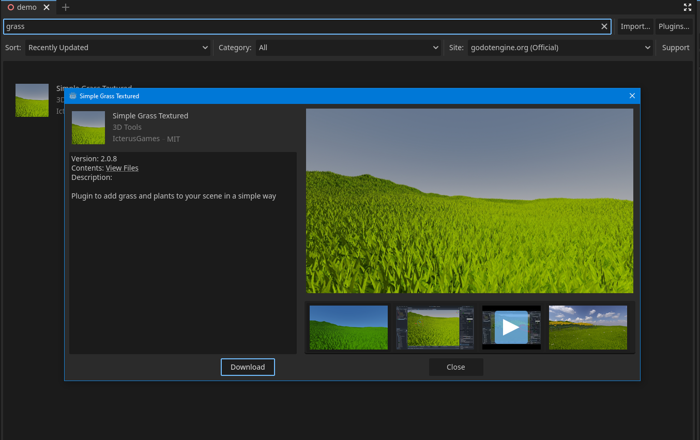Open the Support menu
This screenshot has width=700, height=440.
tap(675, 48)
